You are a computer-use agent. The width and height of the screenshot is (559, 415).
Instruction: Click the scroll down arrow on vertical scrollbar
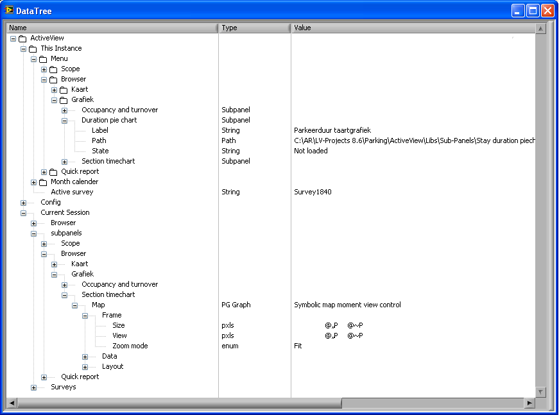point(540,392)
